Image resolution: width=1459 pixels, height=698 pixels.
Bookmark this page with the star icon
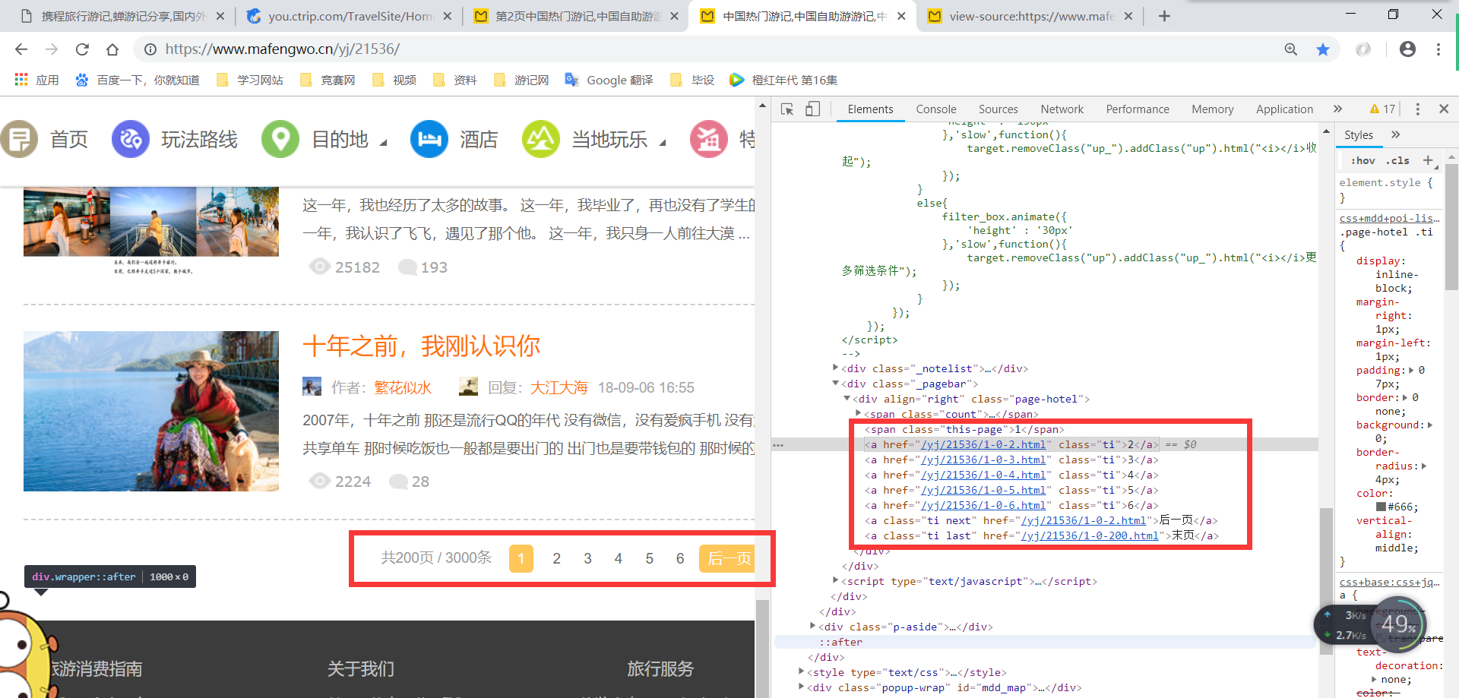(1323, 49)
